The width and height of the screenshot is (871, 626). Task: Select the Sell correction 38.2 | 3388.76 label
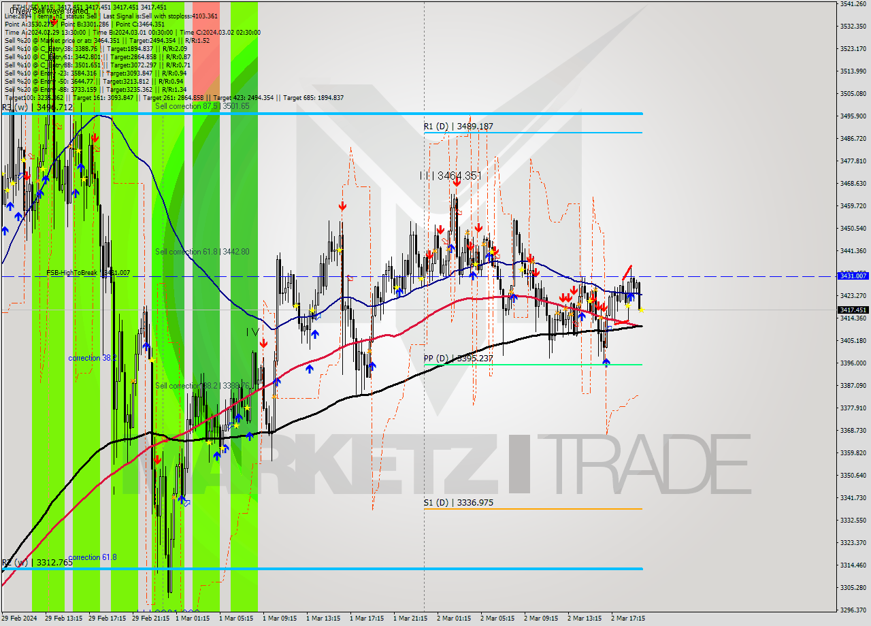click(x=202, y=386)
